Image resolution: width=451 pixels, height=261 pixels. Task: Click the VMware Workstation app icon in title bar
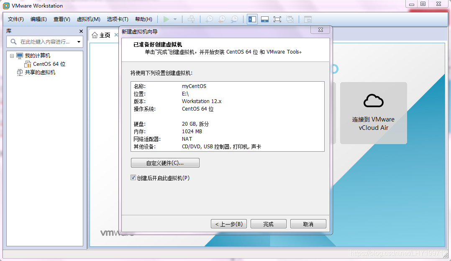(x=6, y=5)
